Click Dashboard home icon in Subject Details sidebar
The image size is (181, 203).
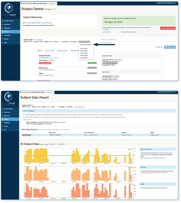tap(3, 24)
